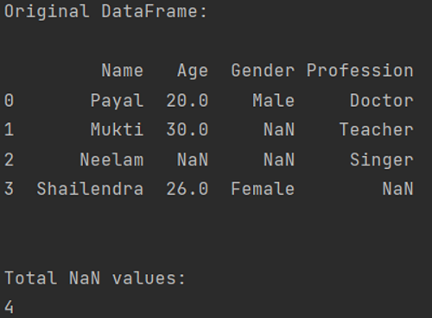Click row index 0 beside Payal
Screen dimensions: 432x318
coord(9,101)
